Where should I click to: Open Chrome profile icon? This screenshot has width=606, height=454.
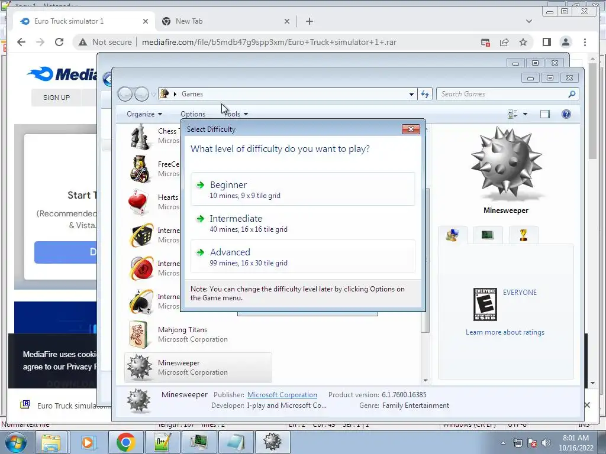pos(565,42)
